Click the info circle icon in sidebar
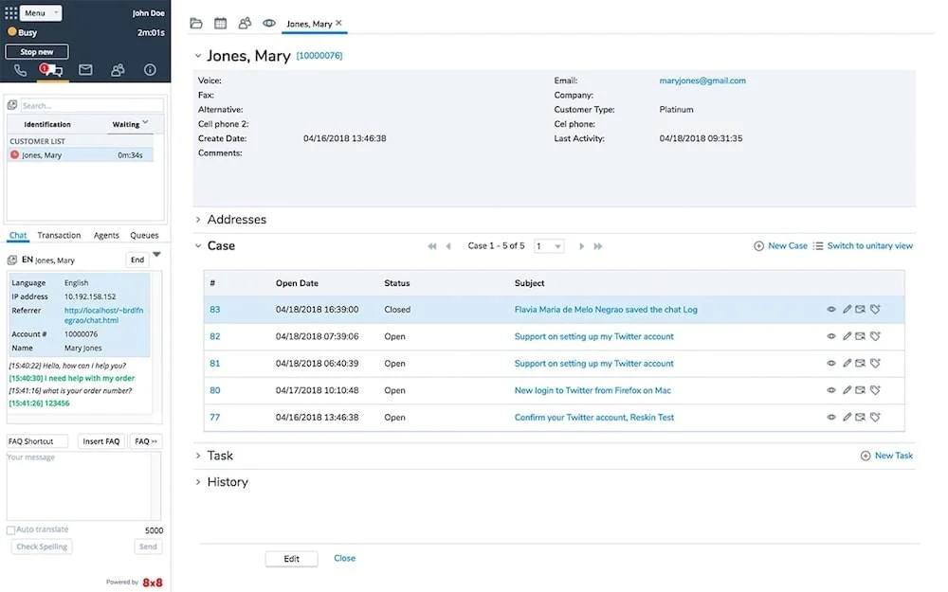Image resolution: width=948 pixels, height=592 pixels. click(150, 70)
